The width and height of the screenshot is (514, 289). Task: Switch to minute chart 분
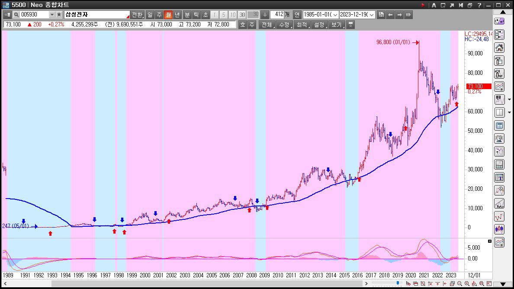(187, 15)
